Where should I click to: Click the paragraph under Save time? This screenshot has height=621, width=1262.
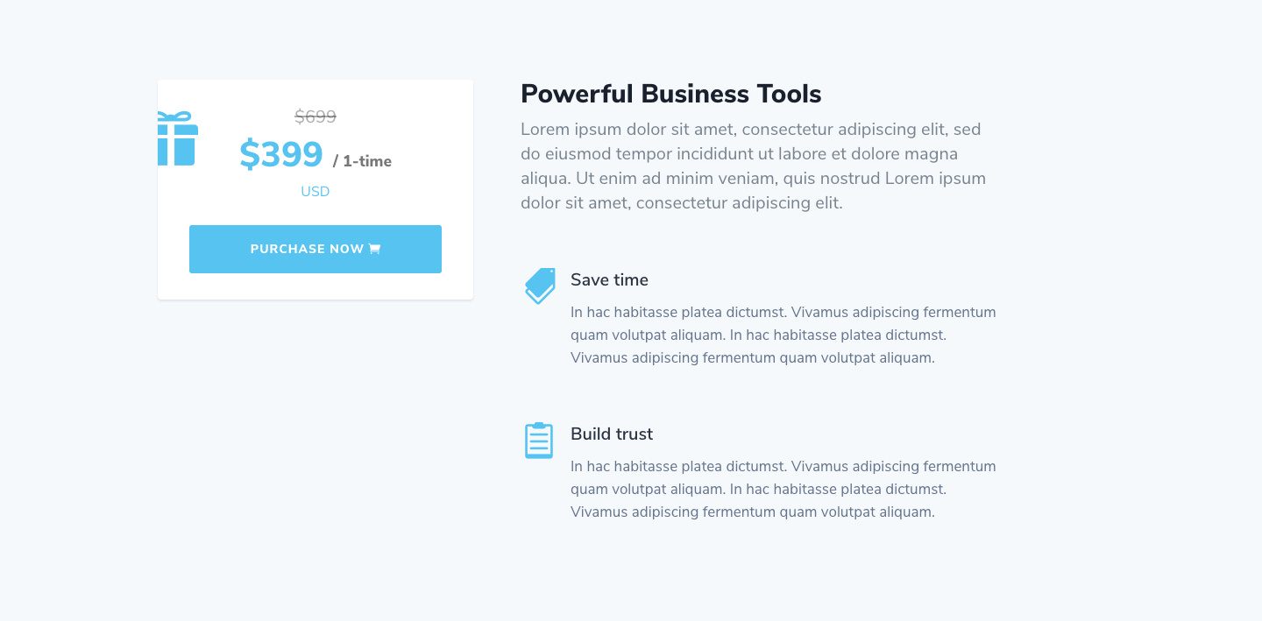tap(783, 335)
